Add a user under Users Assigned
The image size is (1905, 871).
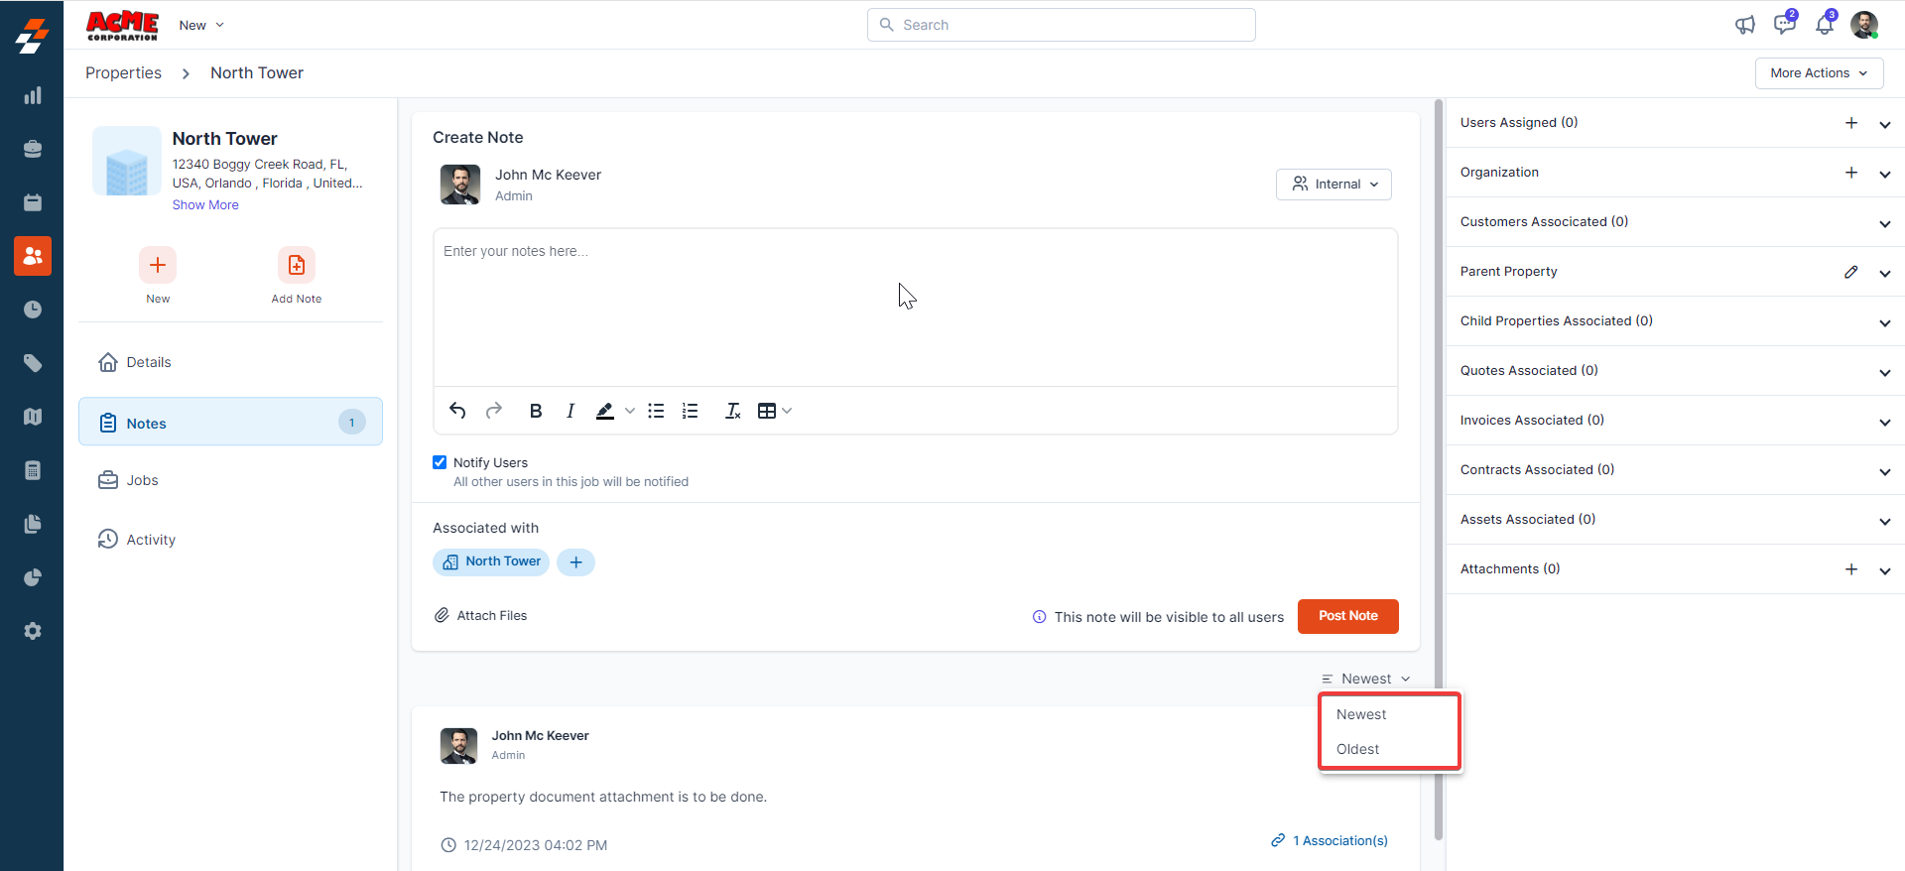1850,123
